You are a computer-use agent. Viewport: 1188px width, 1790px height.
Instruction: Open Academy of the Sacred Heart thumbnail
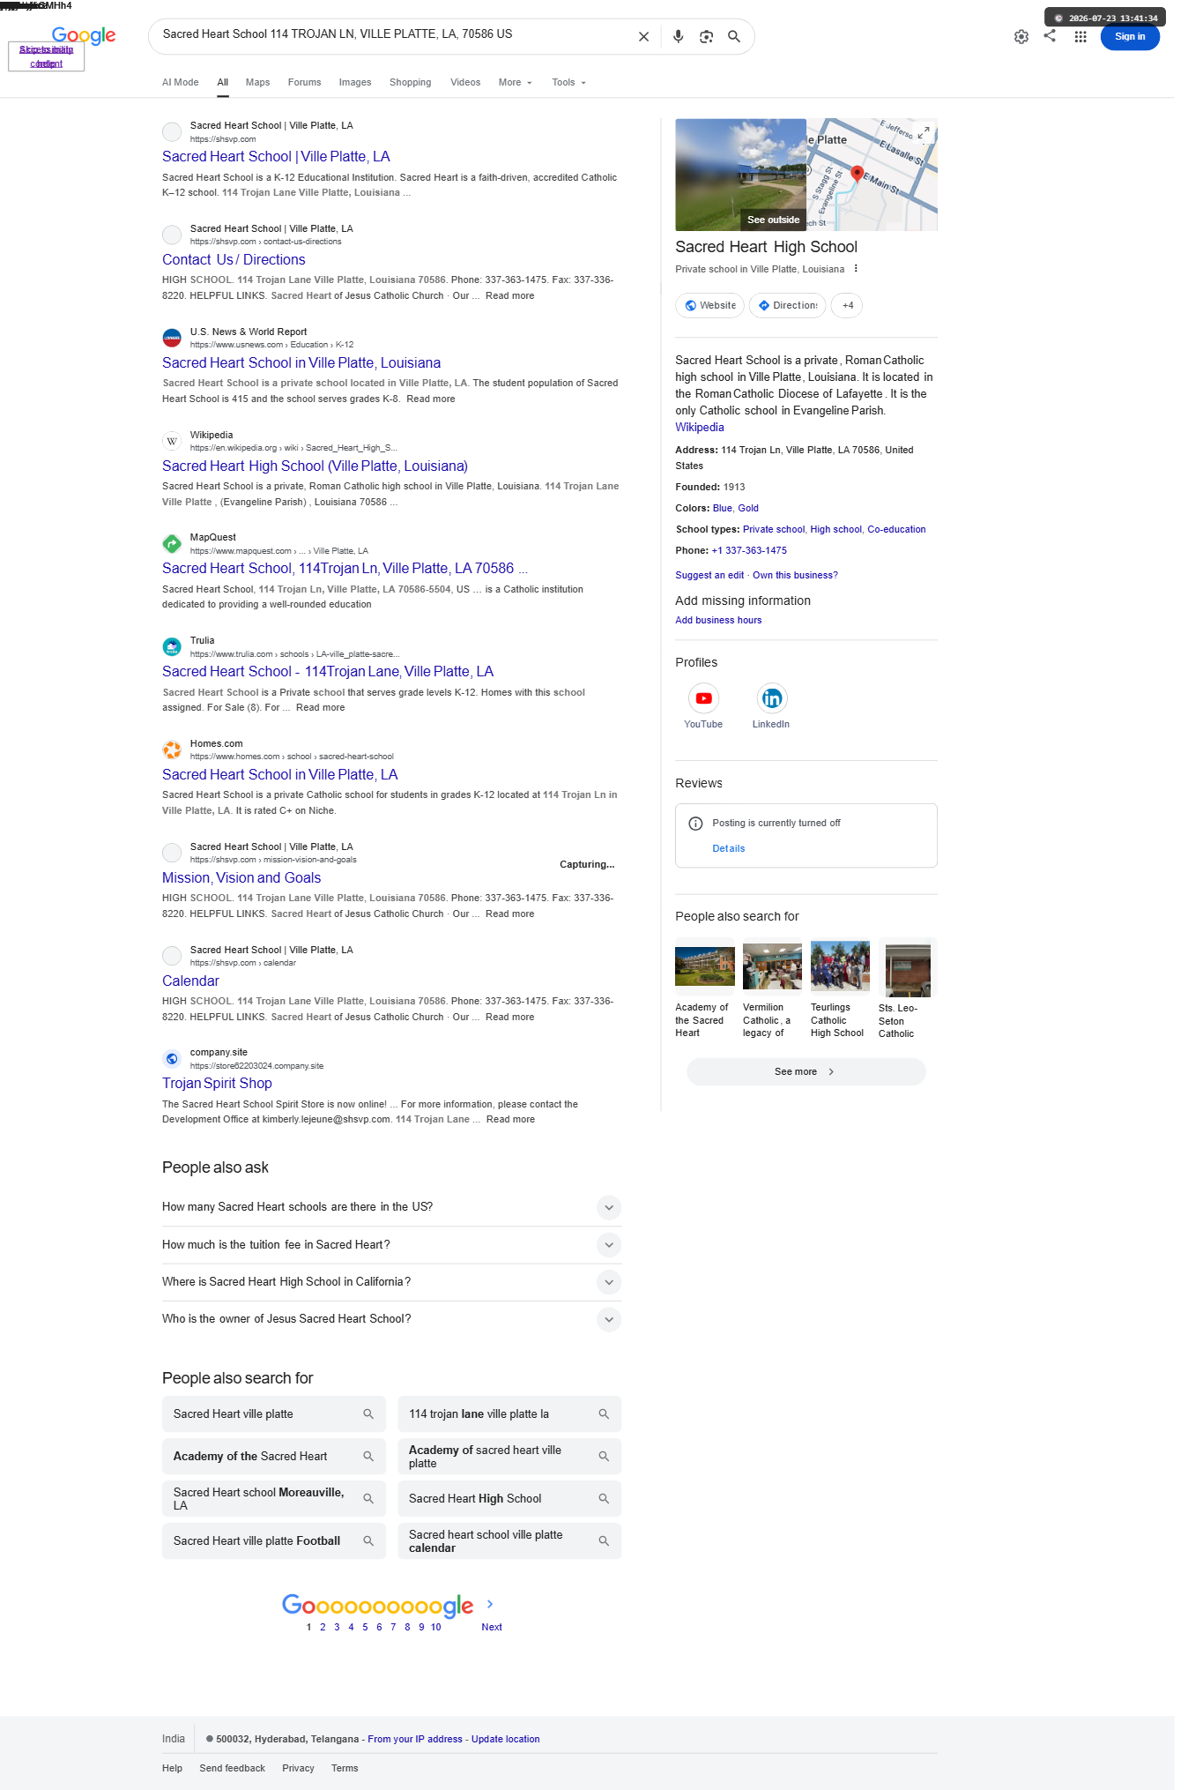click(704, 966)
